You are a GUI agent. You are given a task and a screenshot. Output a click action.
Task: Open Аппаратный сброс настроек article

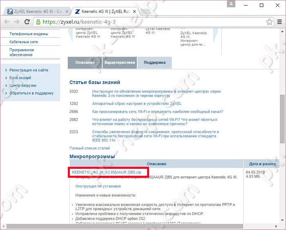137,104
